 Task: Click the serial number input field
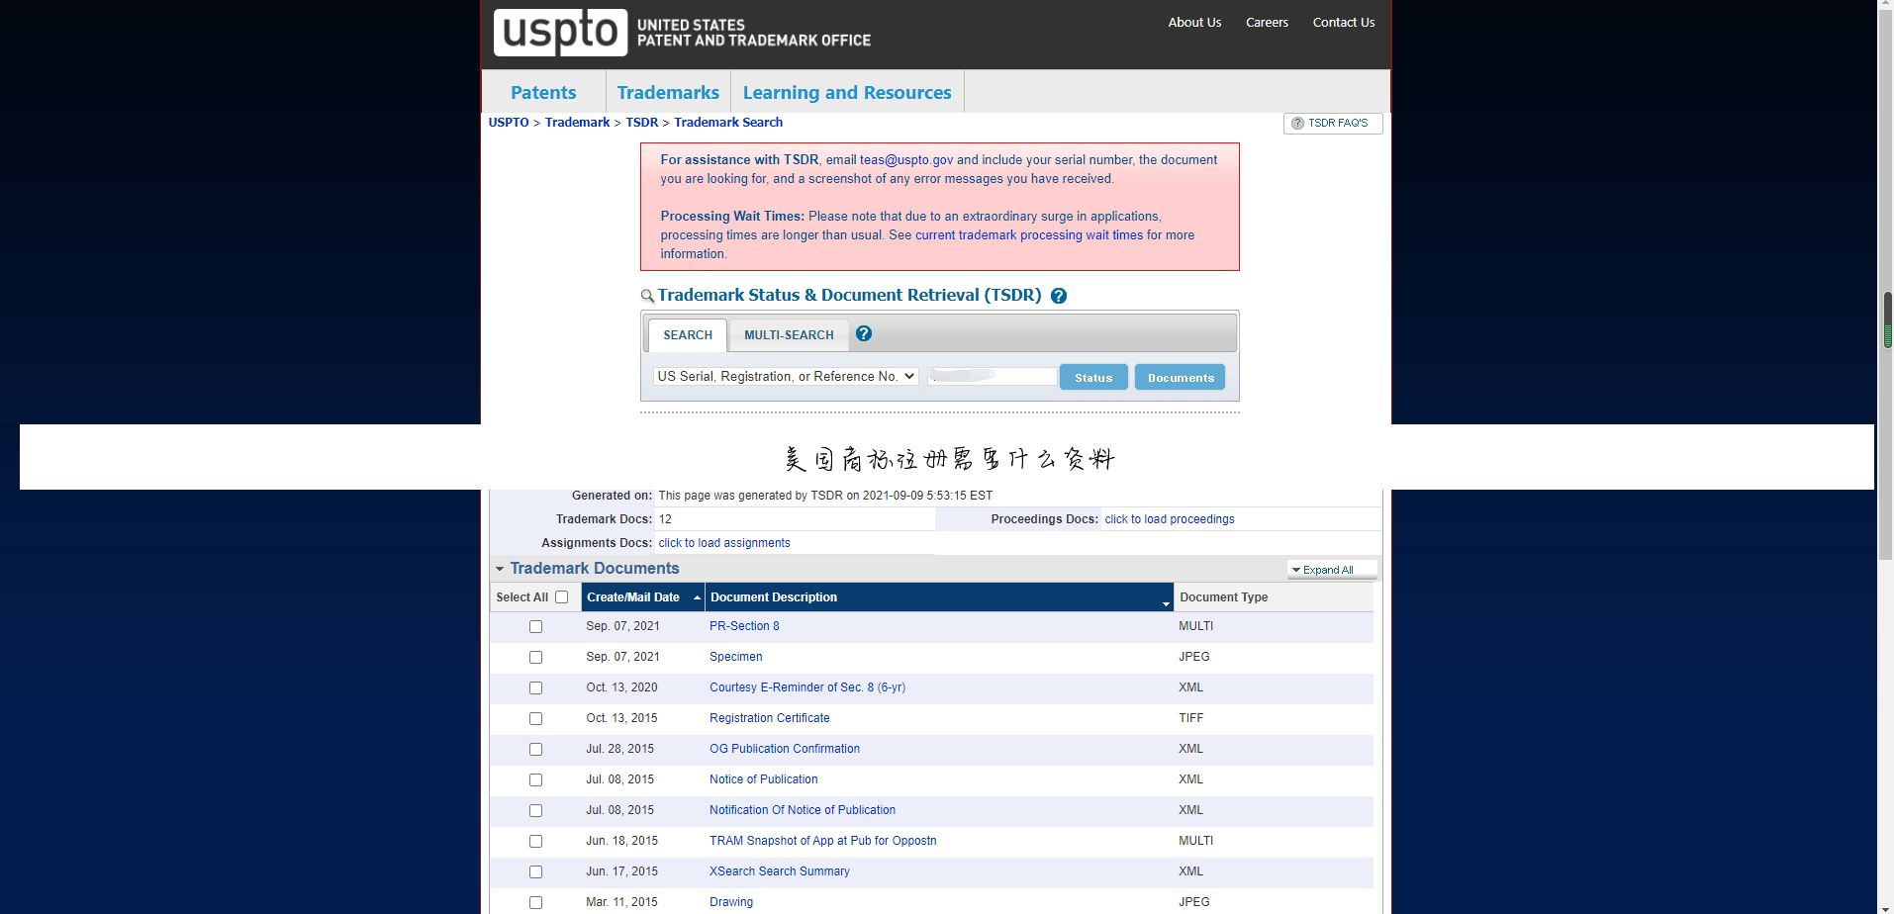(992, 376)
